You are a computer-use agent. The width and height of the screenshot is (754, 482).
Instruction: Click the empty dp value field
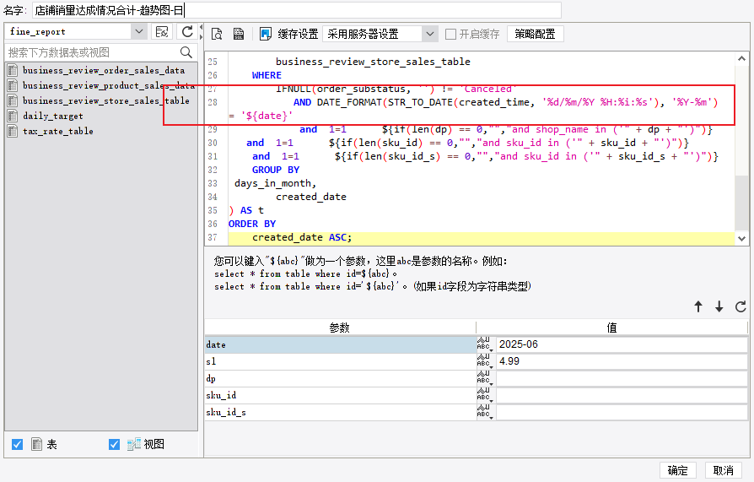point(622,378)
